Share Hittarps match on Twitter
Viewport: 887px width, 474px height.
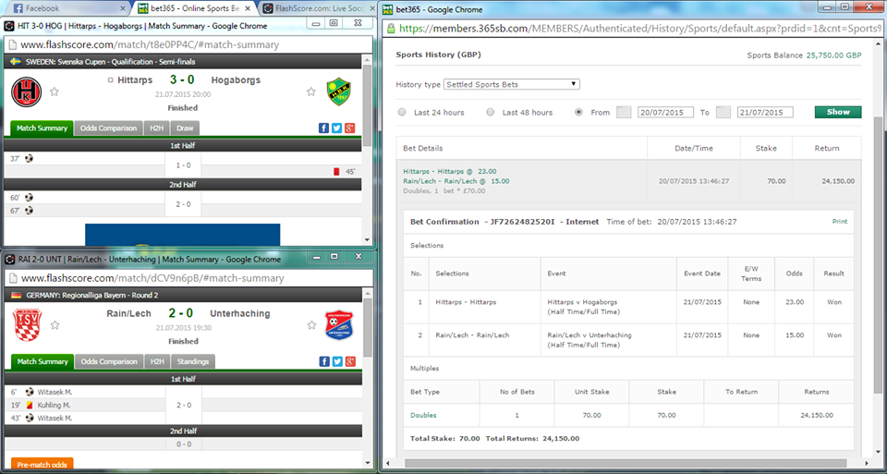coord(336,128)
